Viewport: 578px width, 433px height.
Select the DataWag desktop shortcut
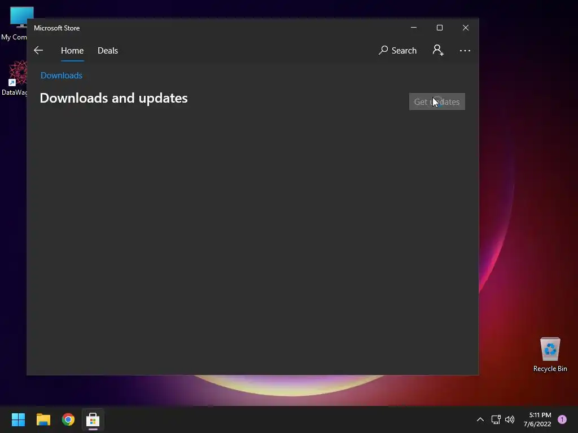click(x=14, y=78)
